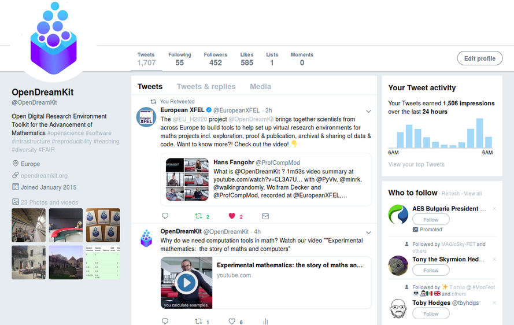The height and width of the screenshot is (325, 514).
Task: Click the European XFEL profile avatar
Action: tap(146, 117)
